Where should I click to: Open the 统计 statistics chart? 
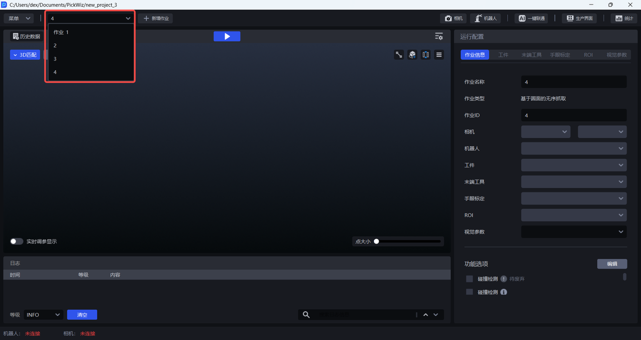click(623, 18)
